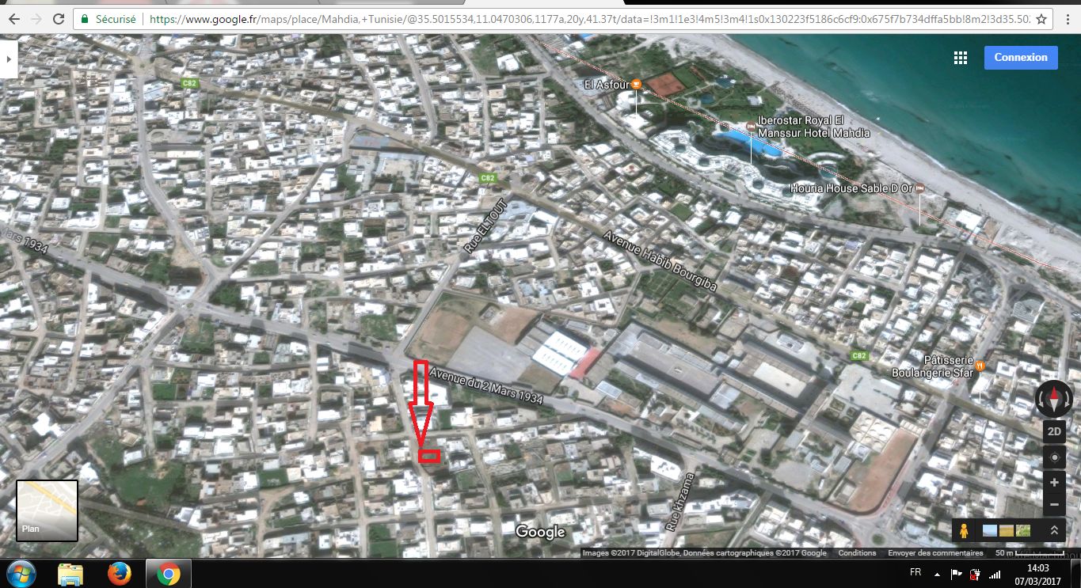Select the Street View pegman icon

click(x=965, y=531)
